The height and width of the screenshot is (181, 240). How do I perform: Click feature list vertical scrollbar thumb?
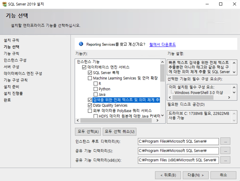[x=162, y=73]
